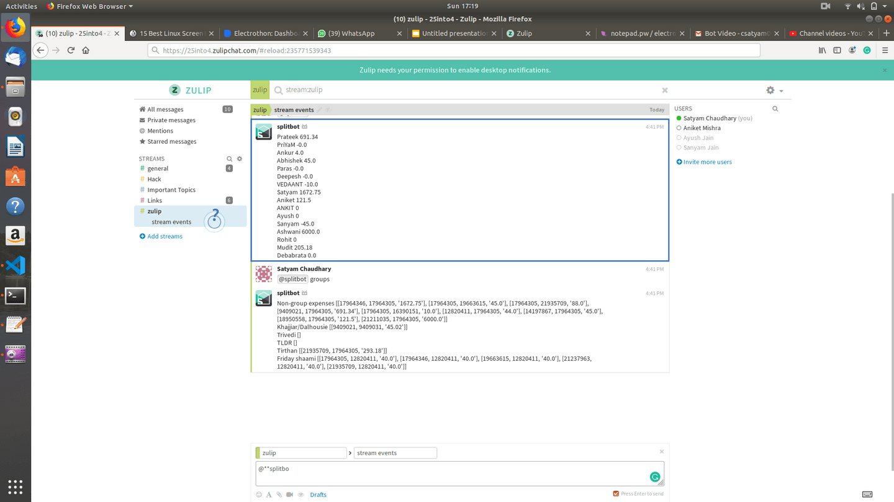Switch to the Untitled presentation tab
Viewport: 894px width, 502px height.
[454, 33]
